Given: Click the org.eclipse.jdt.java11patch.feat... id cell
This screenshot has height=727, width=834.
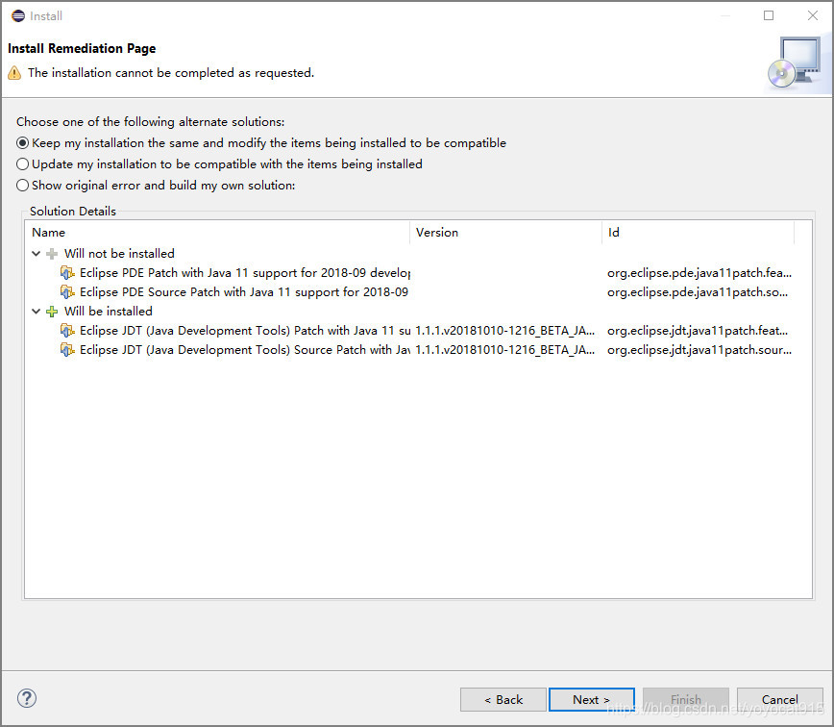Looking at the screenshot, I should 698,331.
